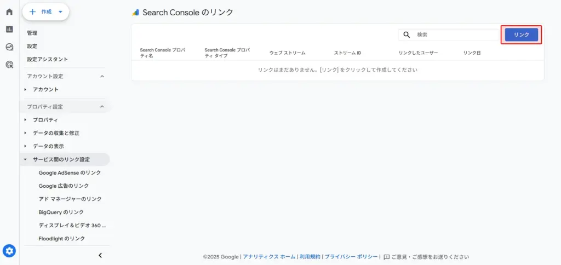Collapse サービス間のリンク設定 item
Screen dimensions: 561x265
click(25, 159)
